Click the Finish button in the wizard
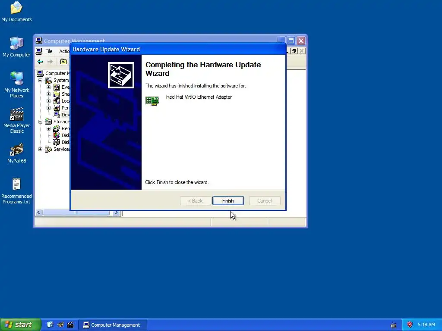The height and width of the screenshot is (331, 442). click(x=228, y=201)
